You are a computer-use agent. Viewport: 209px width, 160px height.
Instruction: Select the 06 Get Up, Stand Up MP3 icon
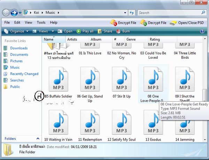pyautogui.click(x=90, y=79)
